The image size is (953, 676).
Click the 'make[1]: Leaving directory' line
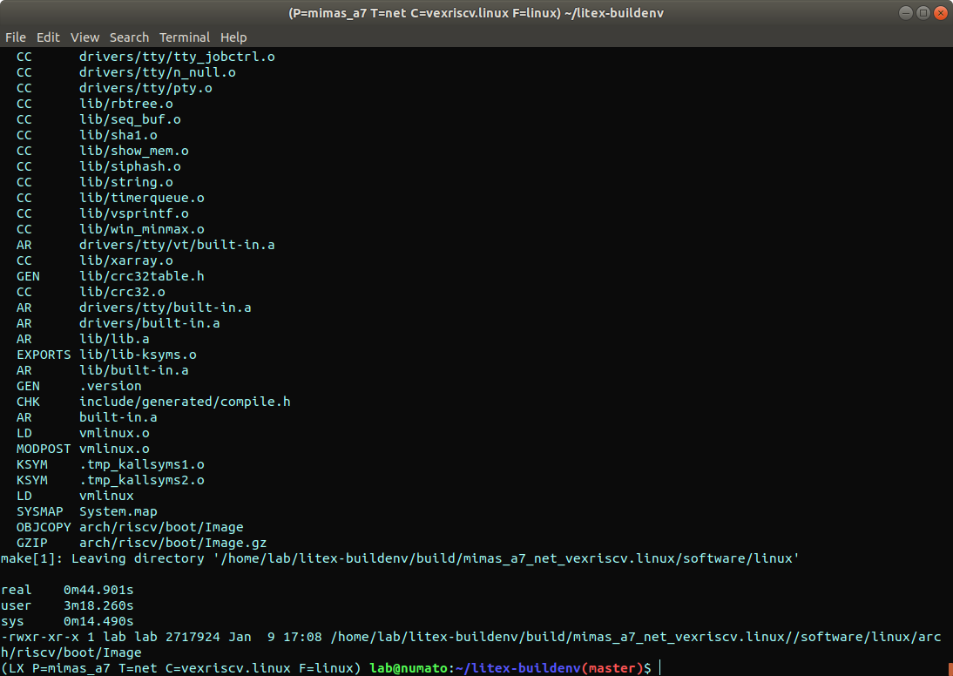tap(398, 558)
